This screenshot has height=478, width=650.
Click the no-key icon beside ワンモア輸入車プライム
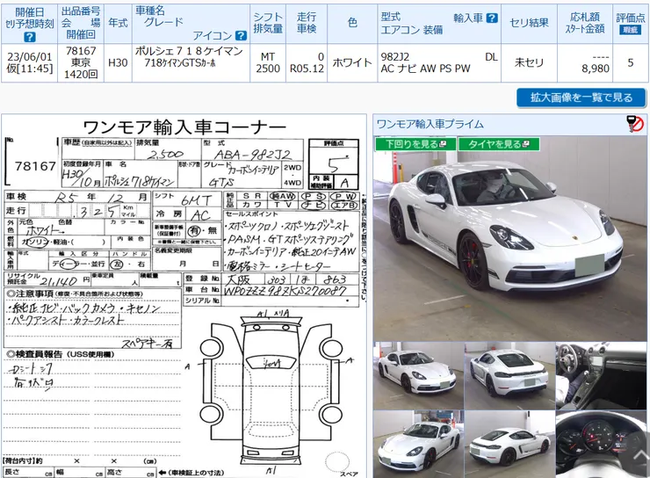[x=635, y=124]
